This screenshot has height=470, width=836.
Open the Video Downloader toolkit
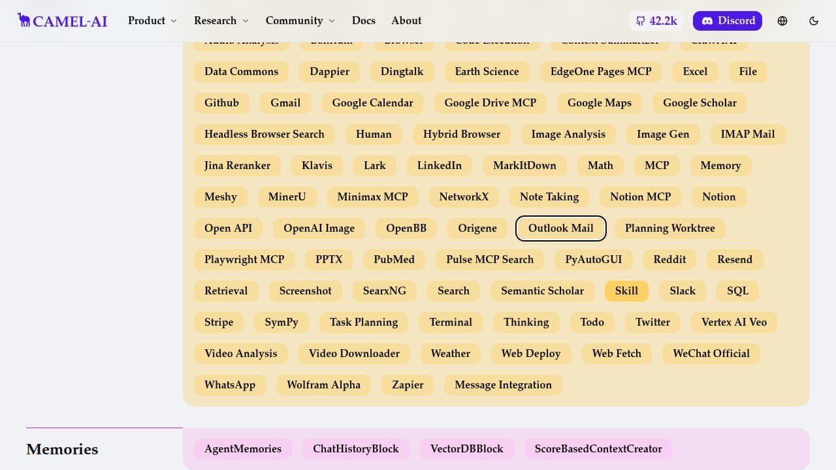pos(354,354)
